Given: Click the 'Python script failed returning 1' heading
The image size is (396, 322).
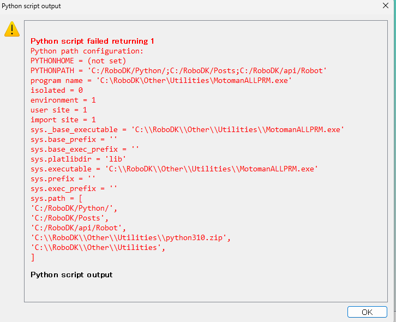Looking at the screenshot, I should coord(92,41).
